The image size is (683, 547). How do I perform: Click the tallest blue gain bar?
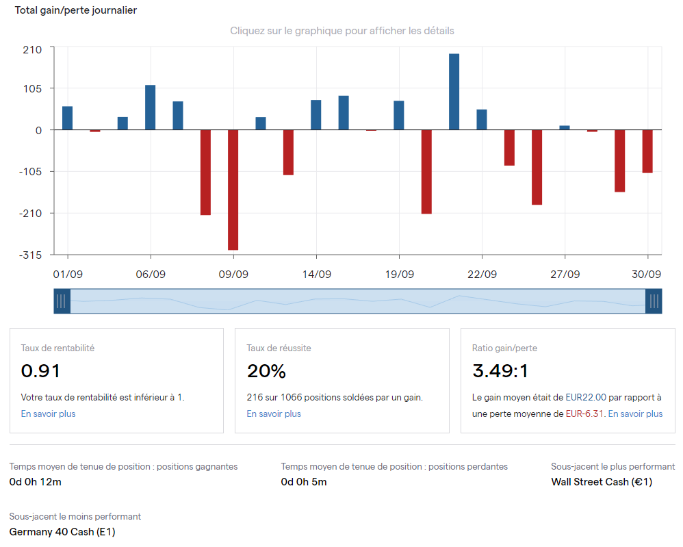pyautogui.click(x=454, y=91)
